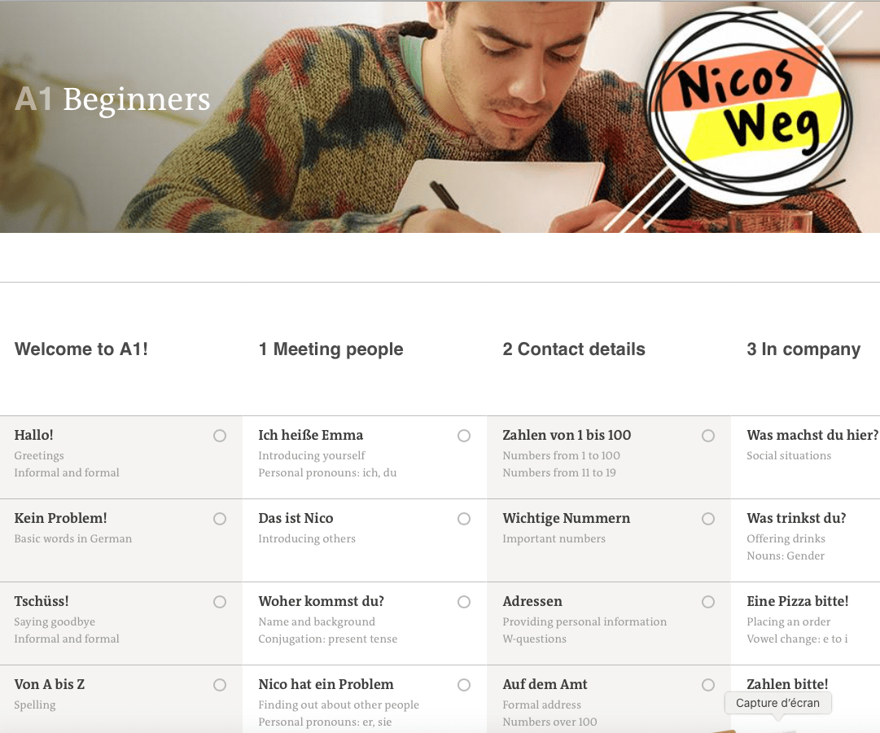The width and height of the screenshot is (880, 733).
Task: Click the Von A bis Z progress circle
Action: click(220, 685)
